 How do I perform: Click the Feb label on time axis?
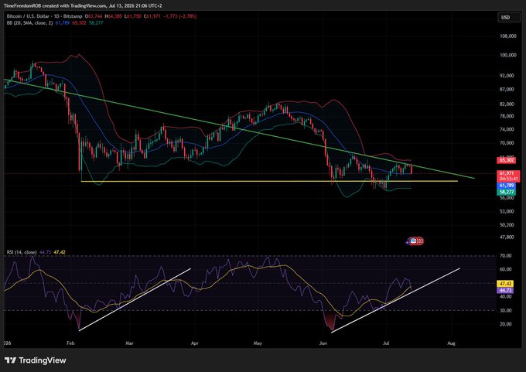[x=70, y=343]
